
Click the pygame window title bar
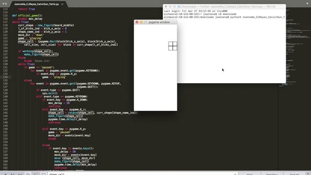coord(155,22)
